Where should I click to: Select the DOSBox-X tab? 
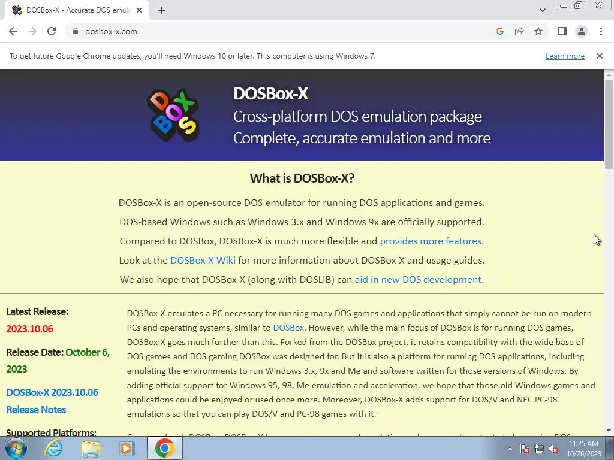pos(77,10)
